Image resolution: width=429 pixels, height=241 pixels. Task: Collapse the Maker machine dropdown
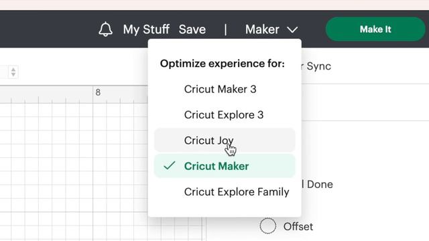[271, 29]
